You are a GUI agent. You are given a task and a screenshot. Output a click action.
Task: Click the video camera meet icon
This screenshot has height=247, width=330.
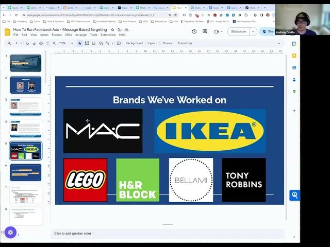(217, 31)
